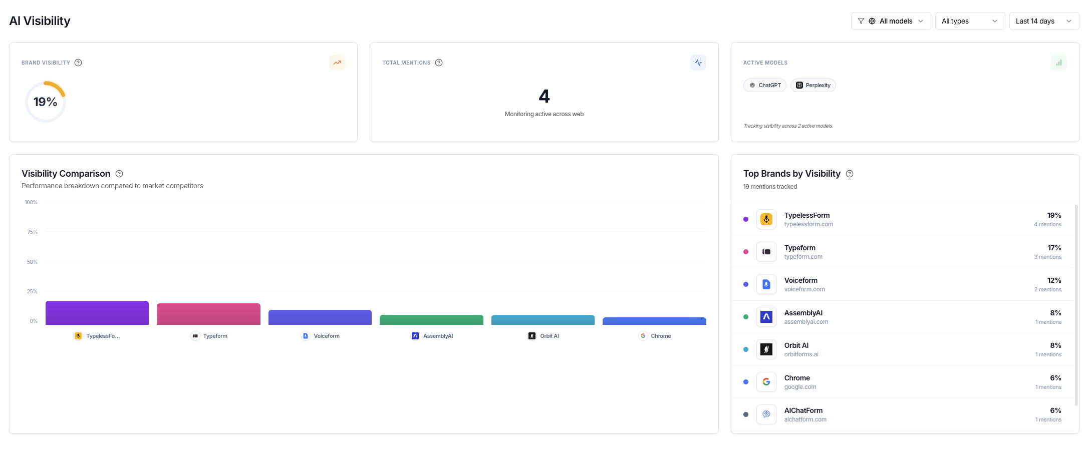Image resolution: width=1086 pixels, height=454 pixels.
Task: Click the globe icon in All models
Action: point(872,21)
